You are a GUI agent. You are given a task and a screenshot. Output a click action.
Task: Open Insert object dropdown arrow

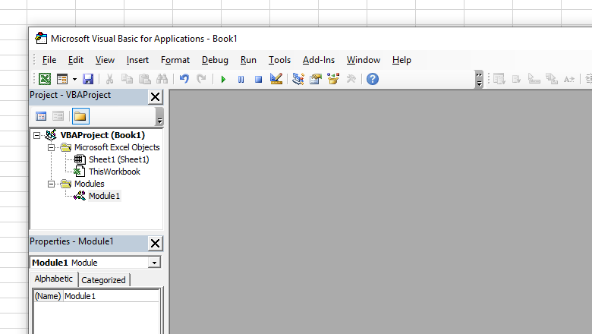[x=74, y=79]
